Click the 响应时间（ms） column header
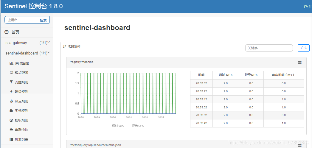This screenshot has width=312, height=148. (284, 75)
